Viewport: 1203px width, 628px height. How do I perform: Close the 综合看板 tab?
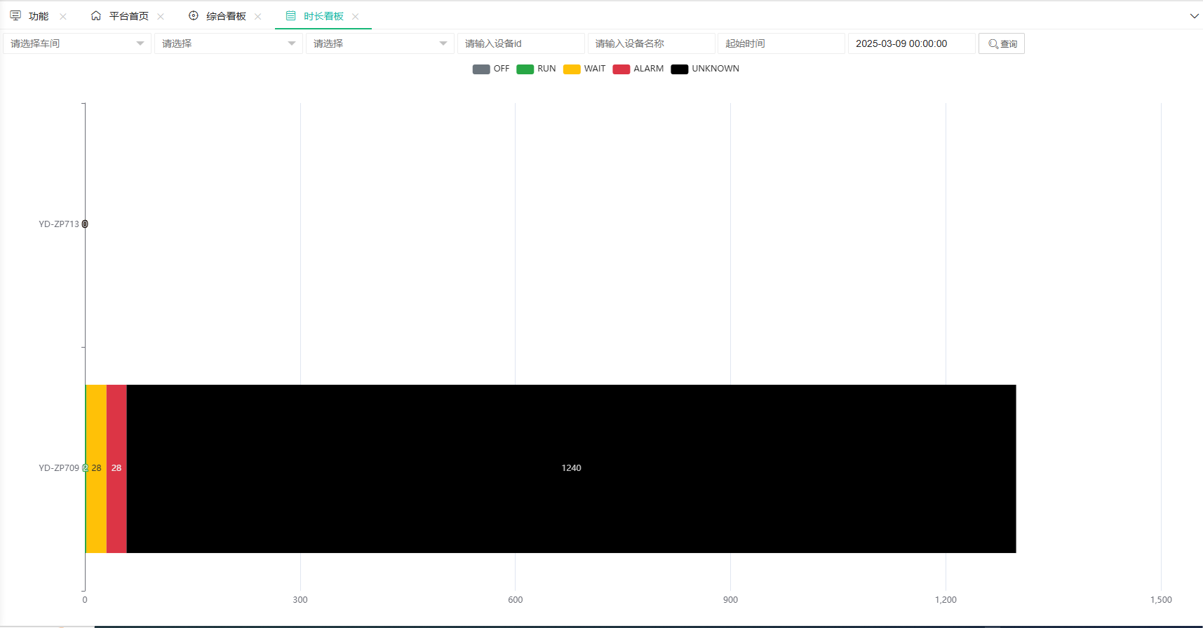257,16
